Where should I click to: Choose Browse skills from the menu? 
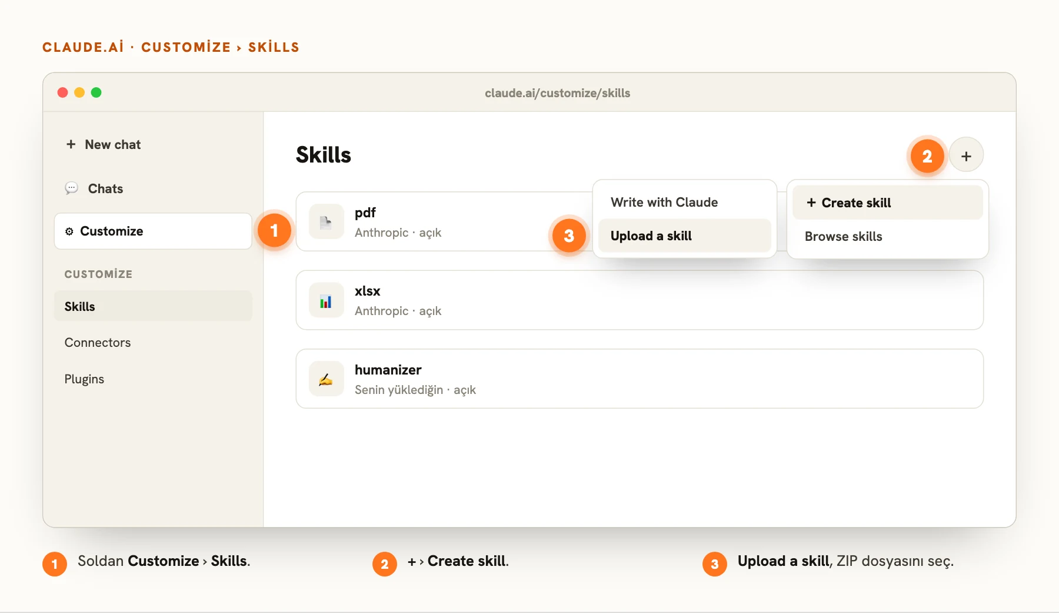coord(887,236)
